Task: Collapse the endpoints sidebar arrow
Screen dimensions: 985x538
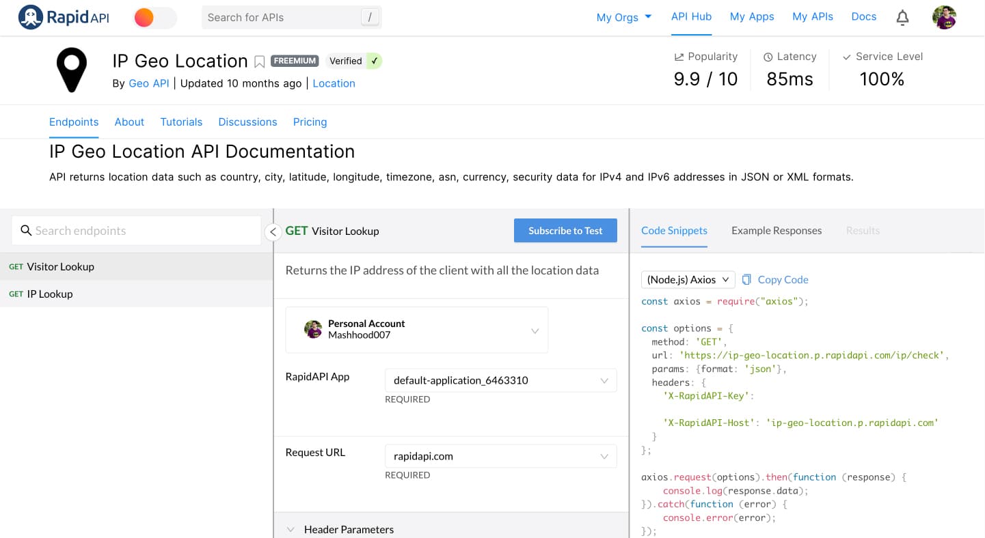Action: coord(273,232)
